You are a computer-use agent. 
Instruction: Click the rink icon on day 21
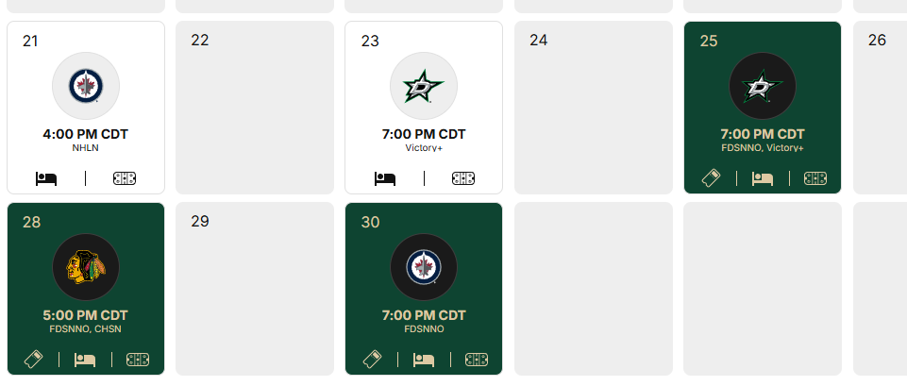(x=125, y=178)
